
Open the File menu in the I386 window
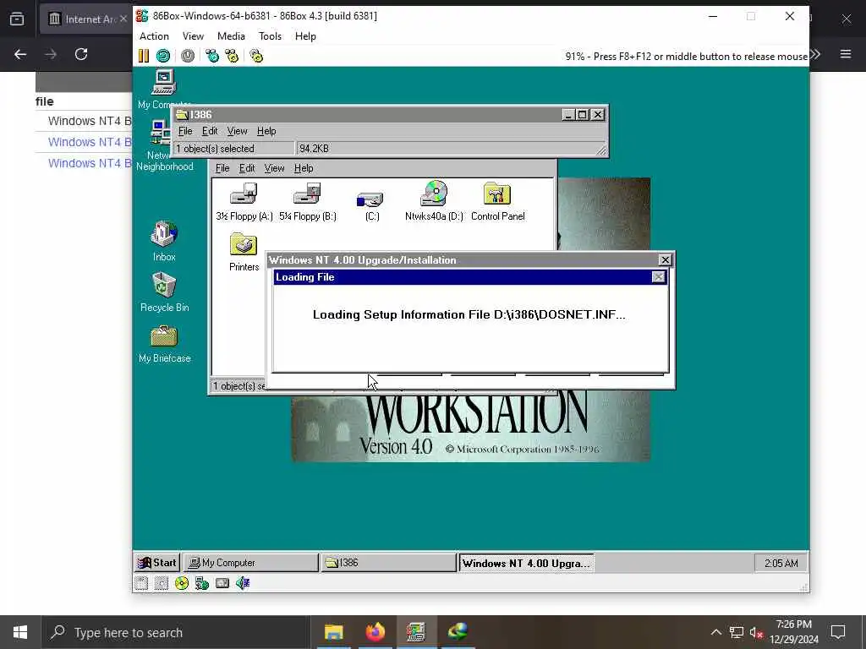[185, 131]
